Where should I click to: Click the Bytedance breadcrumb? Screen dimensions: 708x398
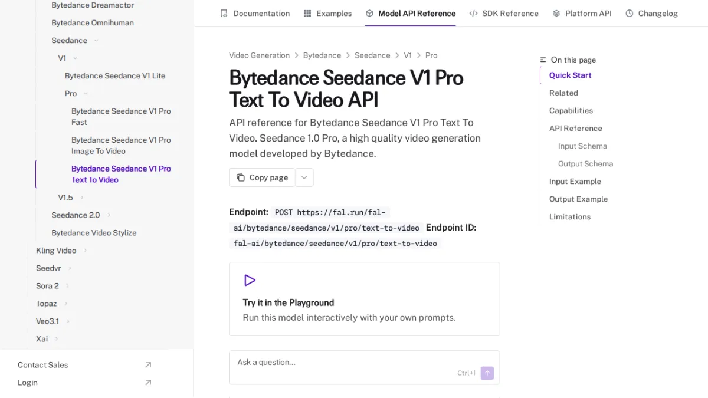point(322,55)
